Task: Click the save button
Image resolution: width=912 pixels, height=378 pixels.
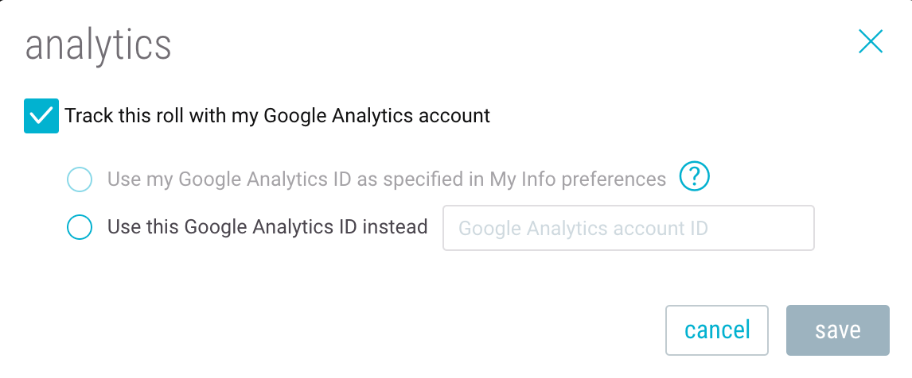Action: click(837, 330)
